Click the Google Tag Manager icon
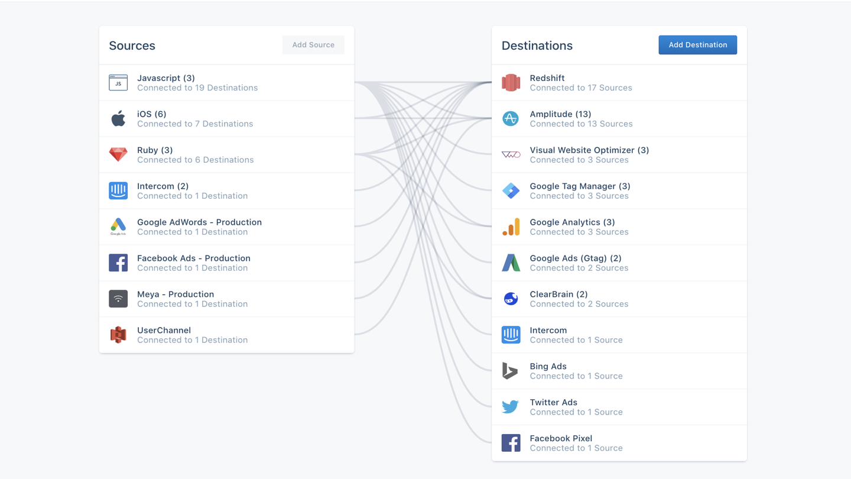 point(511,190)
